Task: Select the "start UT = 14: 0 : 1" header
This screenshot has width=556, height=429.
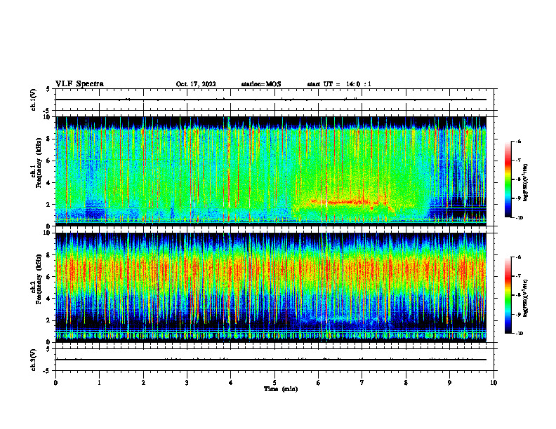Action: (339, 84)
